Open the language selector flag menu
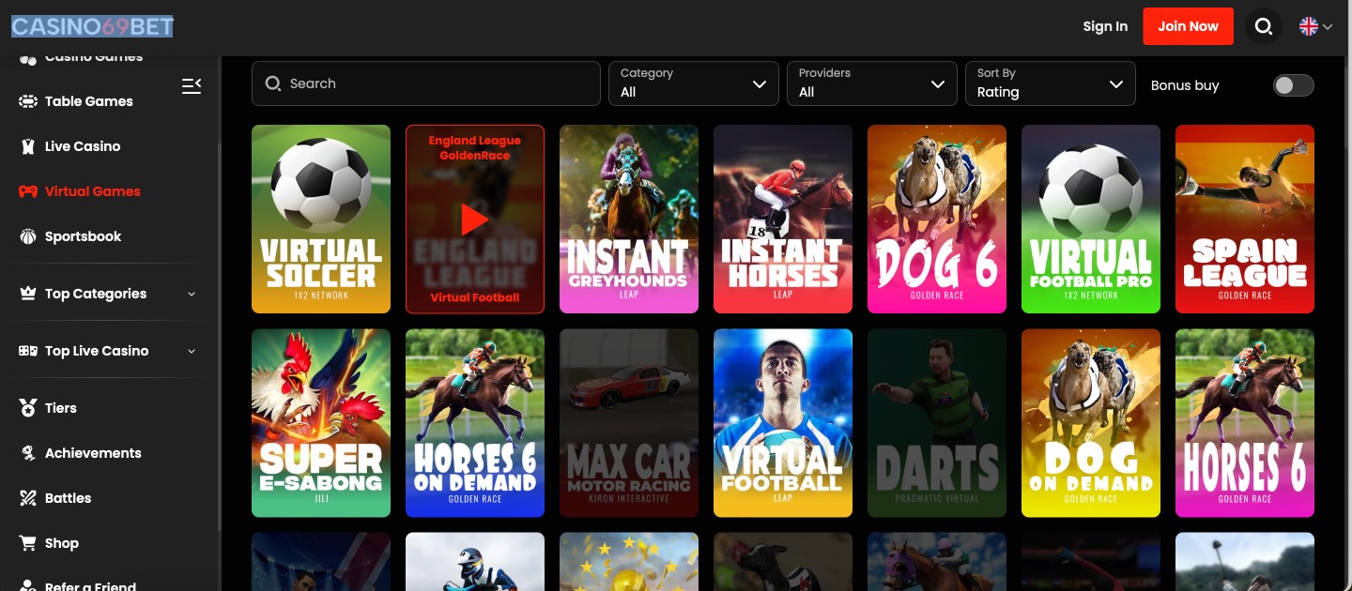This screenshot has height=591, width=1352. tap(1315, 26)
